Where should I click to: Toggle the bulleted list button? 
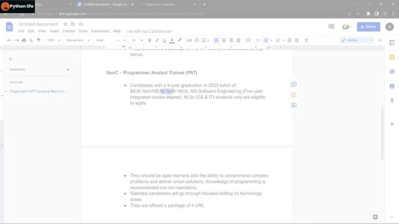click(266, 40)
